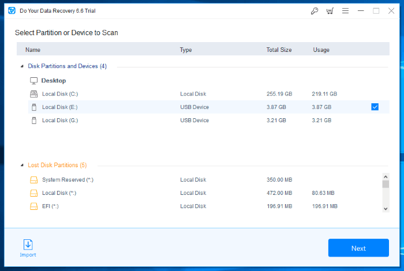The width and height of the screenshot is (404, 271).
Task: Click the Local Disk (G:) USB icon
Action: click(34, 121)
